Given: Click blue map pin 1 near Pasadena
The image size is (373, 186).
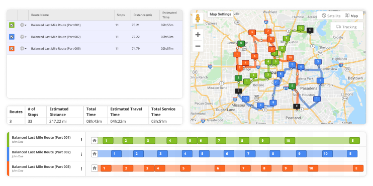Looking at the screenshot, I should pos(317,99).
